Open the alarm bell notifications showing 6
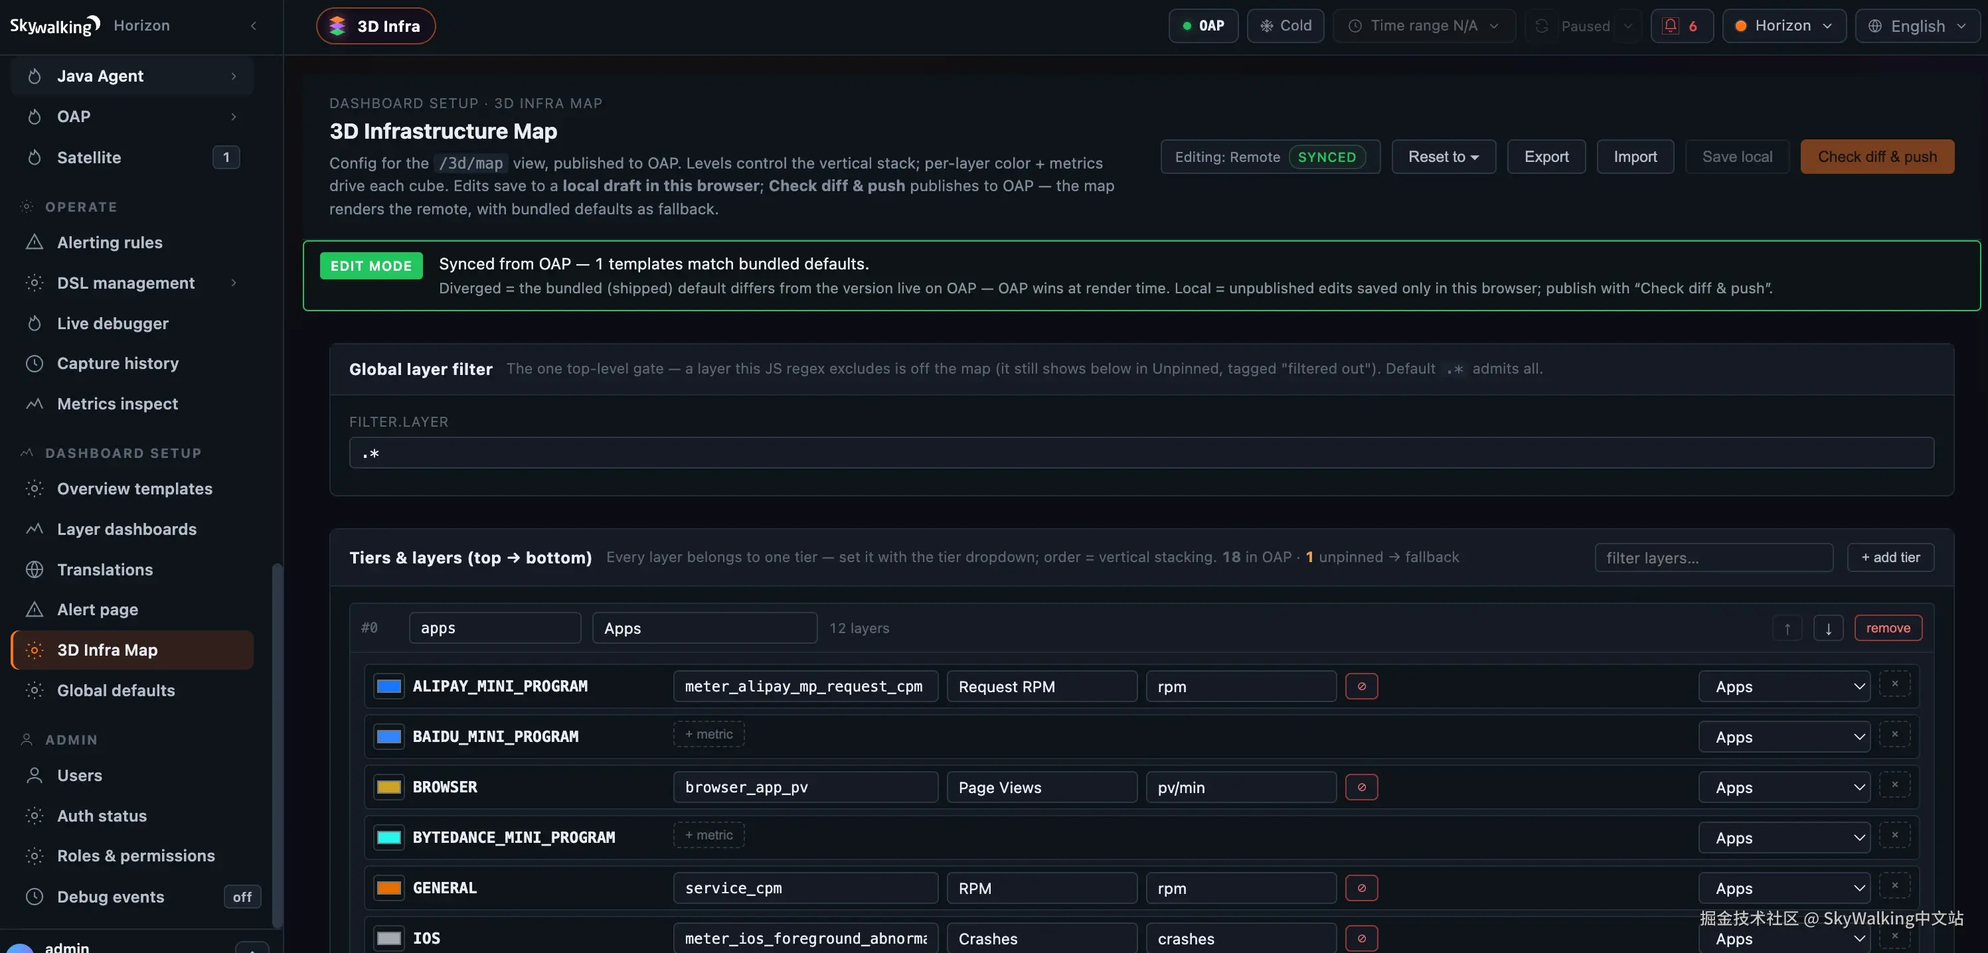Viewport: 1988px width, 953px height. (x=1682, y=27)
